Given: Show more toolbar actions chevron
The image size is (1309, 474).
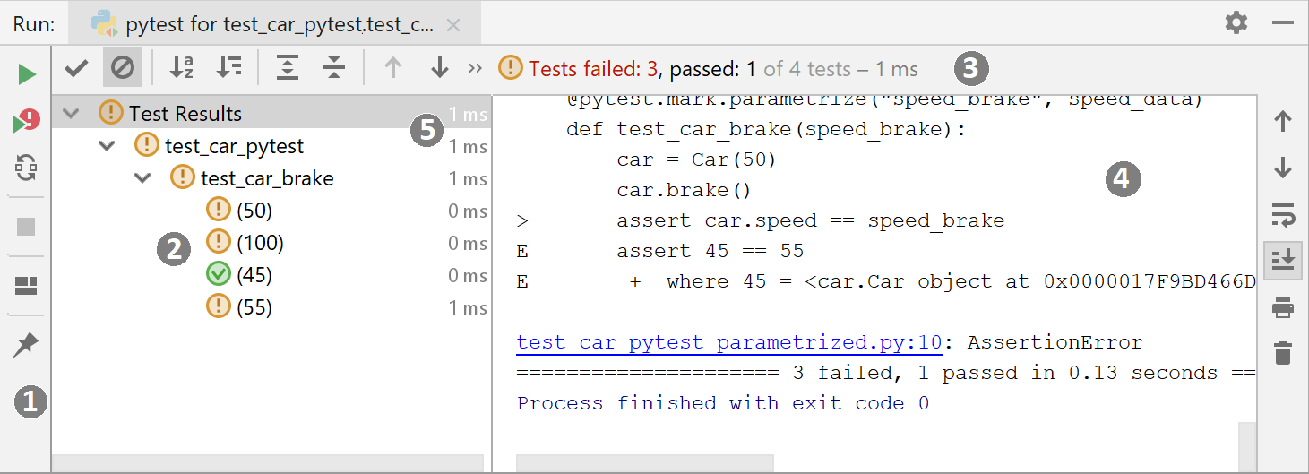Looking at the screenshot, I should [475, 67].
